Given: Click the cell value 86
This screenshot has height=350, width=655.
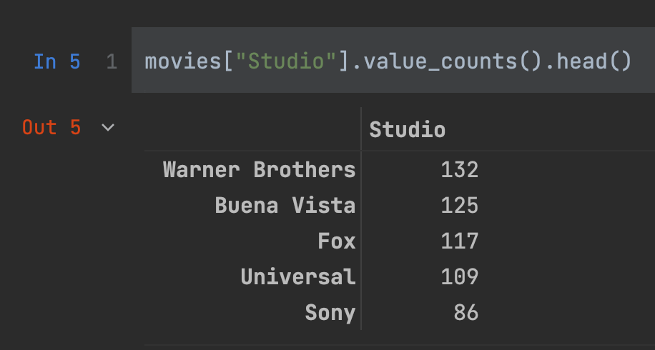Looking at the screenshot, I should click(466, 313).
